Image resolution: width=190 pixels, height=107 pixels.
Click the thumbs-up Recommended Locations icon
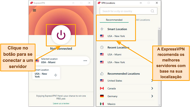pos(102,74)
